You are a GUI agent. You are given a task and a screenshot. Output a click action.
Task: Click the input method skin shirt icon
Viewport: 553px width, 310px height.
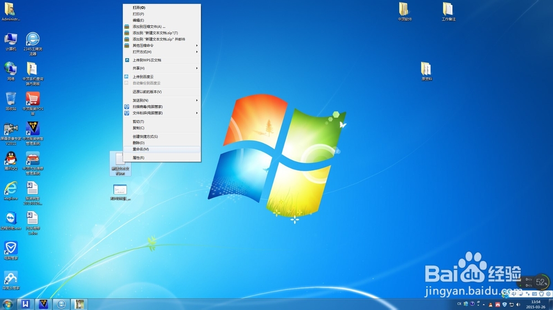pyautogui.click(x=541, y=294)
